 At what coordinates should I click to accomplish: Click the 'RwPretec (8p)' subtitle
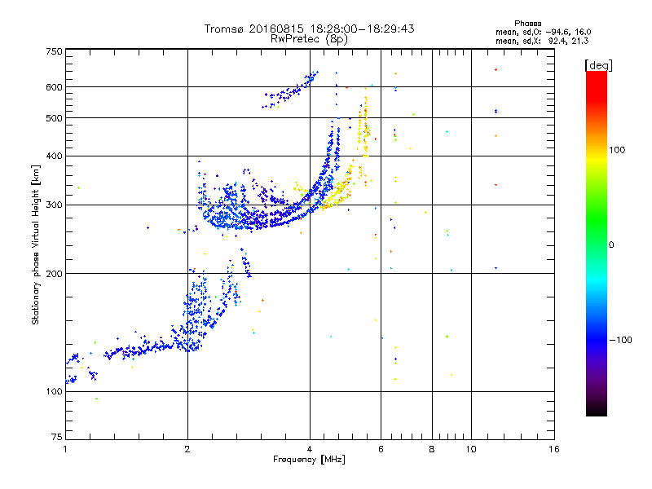tap(309, 39)
